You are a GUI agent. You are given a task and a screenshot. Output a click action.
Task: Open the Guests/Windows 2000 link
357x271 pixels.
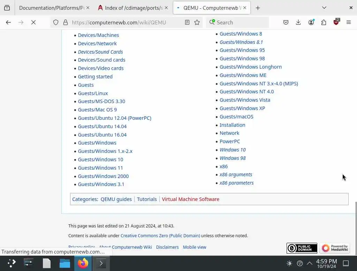pyautogui.click(x=103, y=176)
